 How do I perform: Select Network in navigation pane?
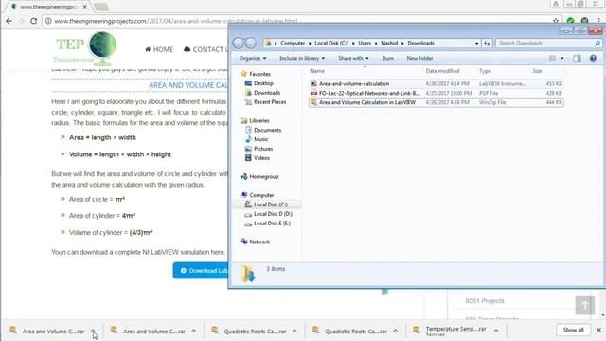[259, 242]
